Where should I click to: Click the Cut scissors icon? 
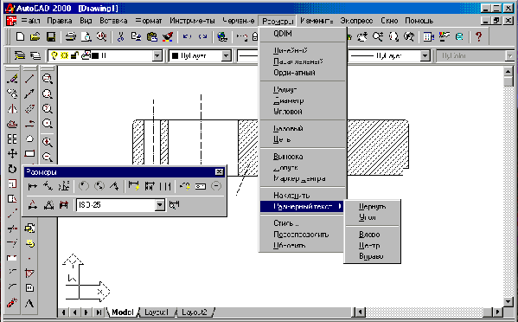click(x=120, y=36)
